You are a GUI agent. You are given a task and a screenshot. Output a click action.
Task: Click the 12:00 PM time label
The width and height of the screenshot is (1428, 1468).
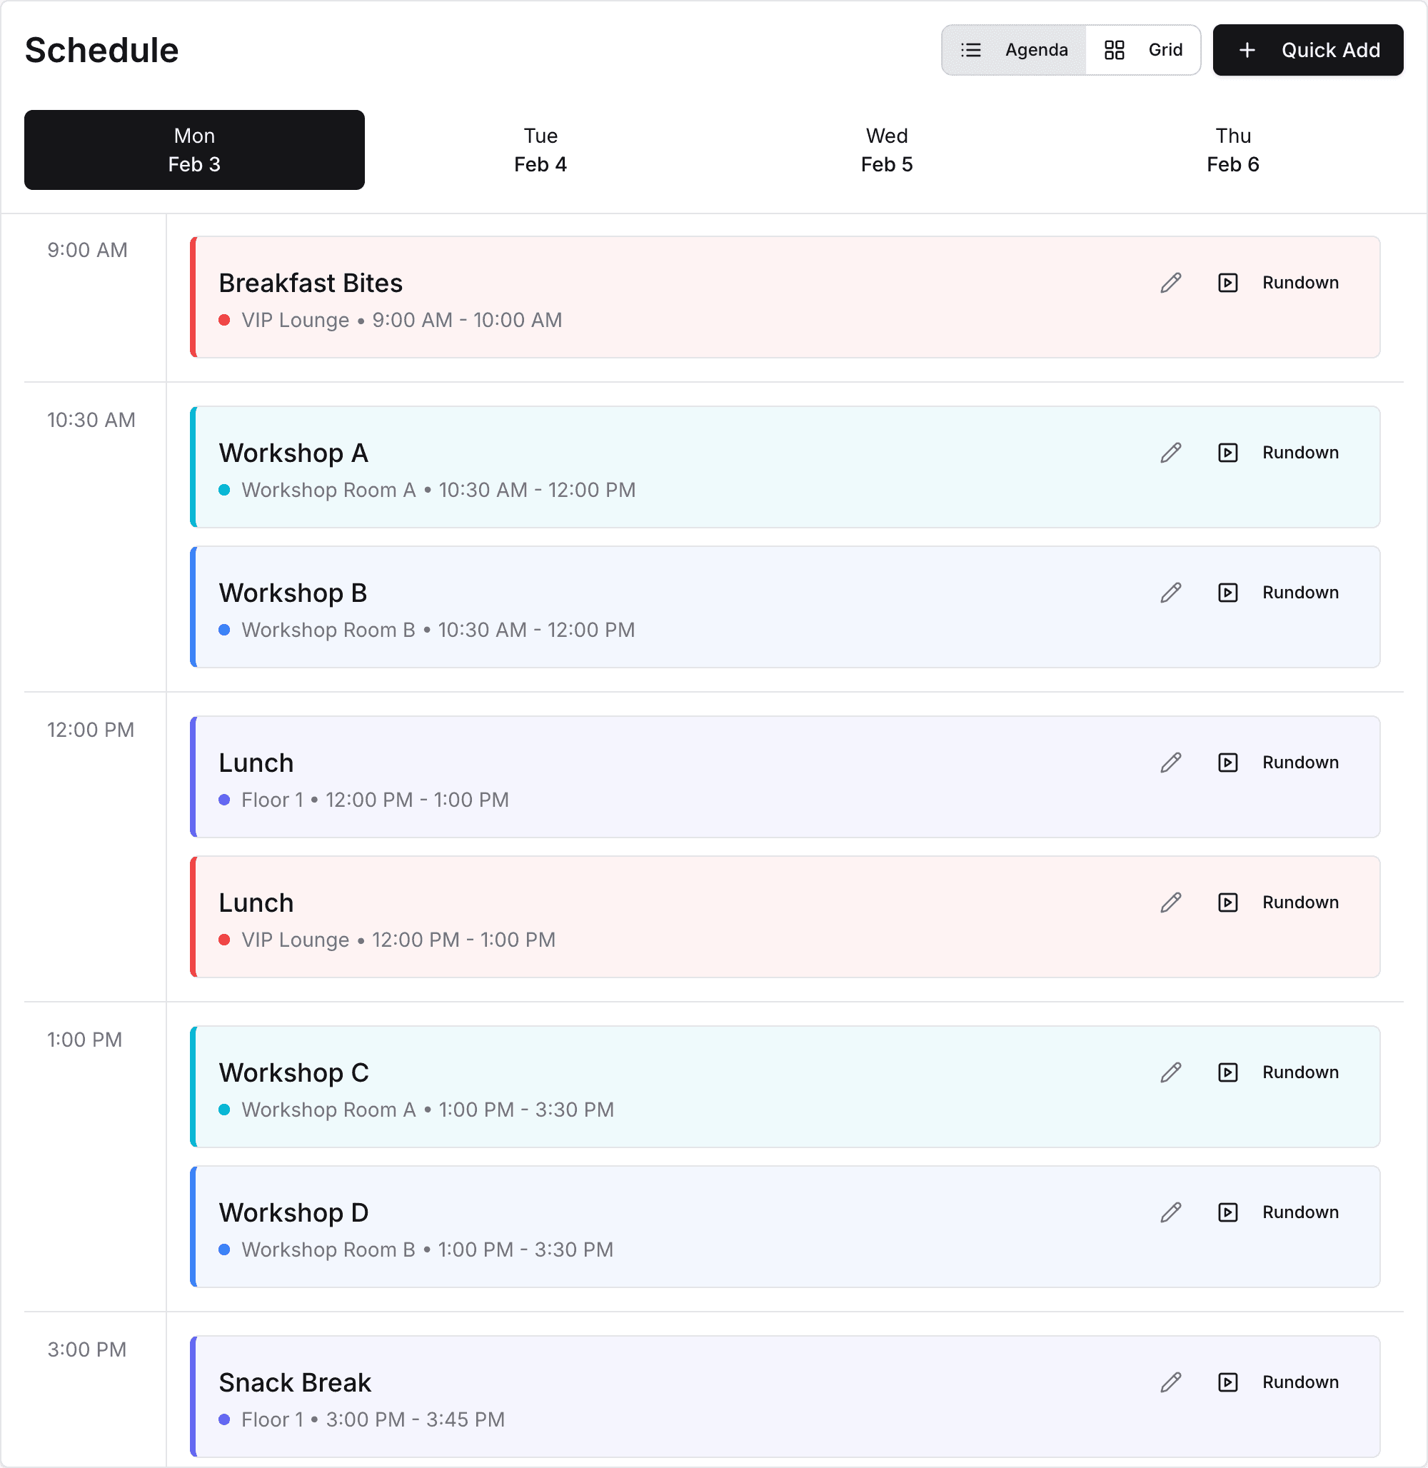pyautogui.click(x=91, y=730)
